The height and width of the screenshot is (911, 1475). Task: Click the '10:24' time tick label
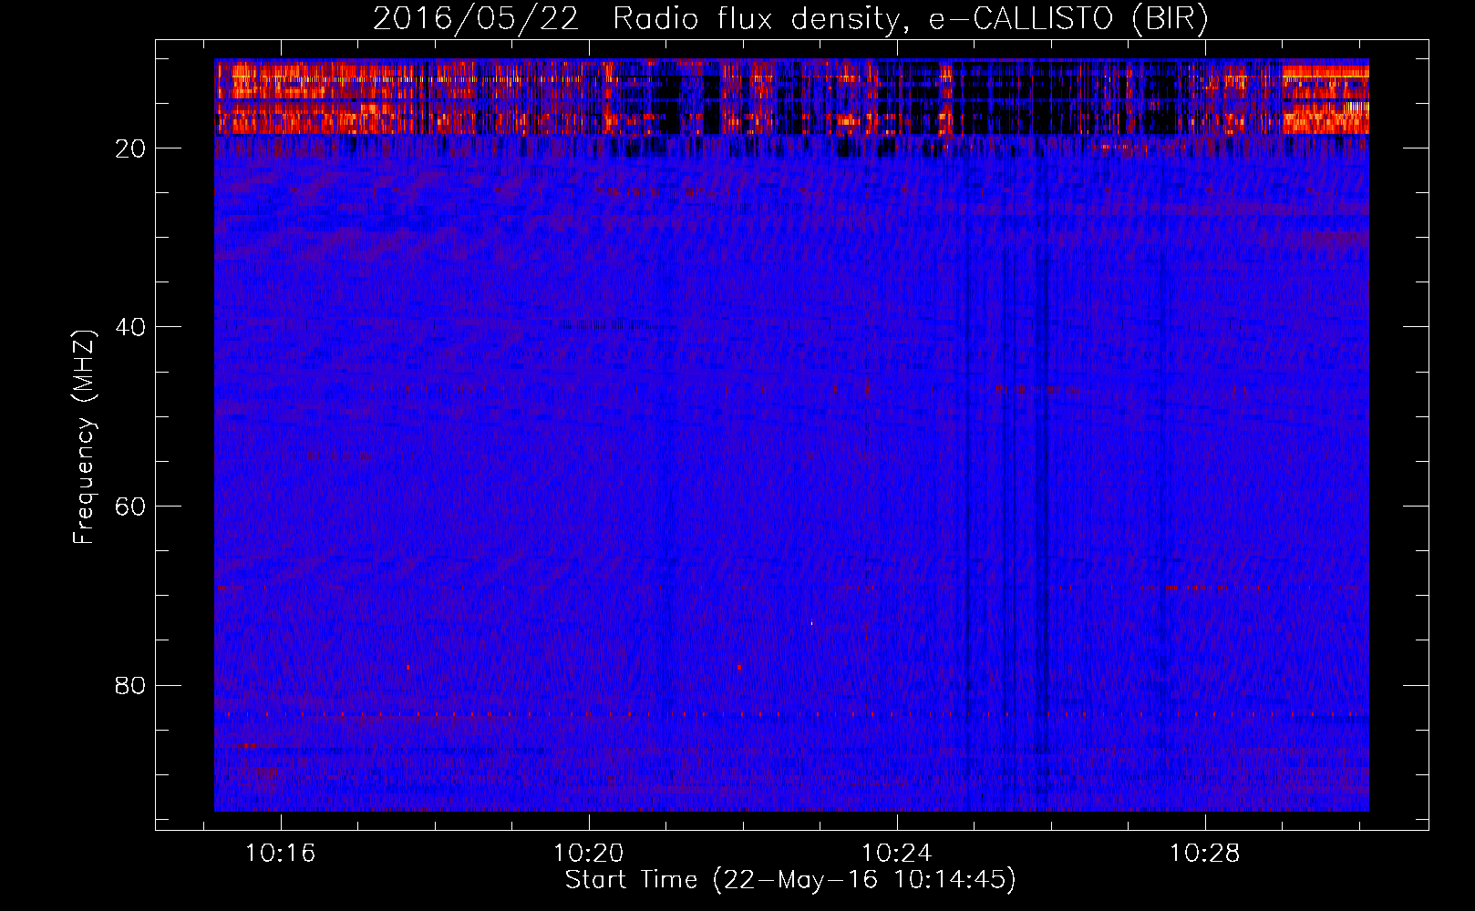coord(897,853)
